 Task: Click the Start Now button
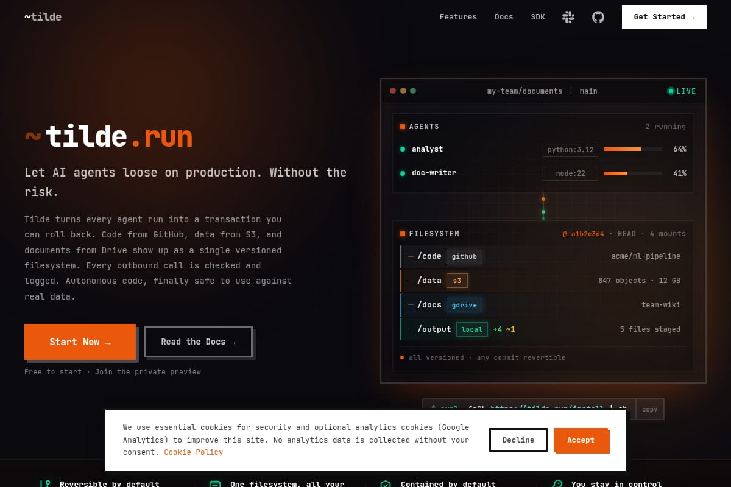click(x=80, y=342)
